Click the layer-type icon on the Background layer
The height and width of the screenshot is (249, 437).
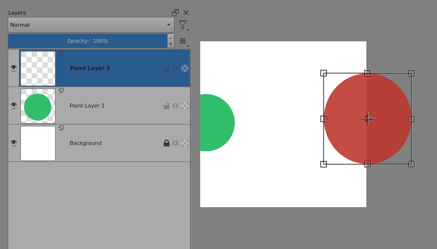point(61,128)
